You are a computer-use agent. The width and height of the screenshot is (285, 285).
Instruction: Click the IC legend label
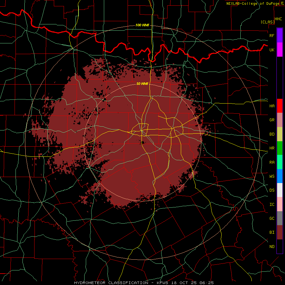tap(272, 205)
